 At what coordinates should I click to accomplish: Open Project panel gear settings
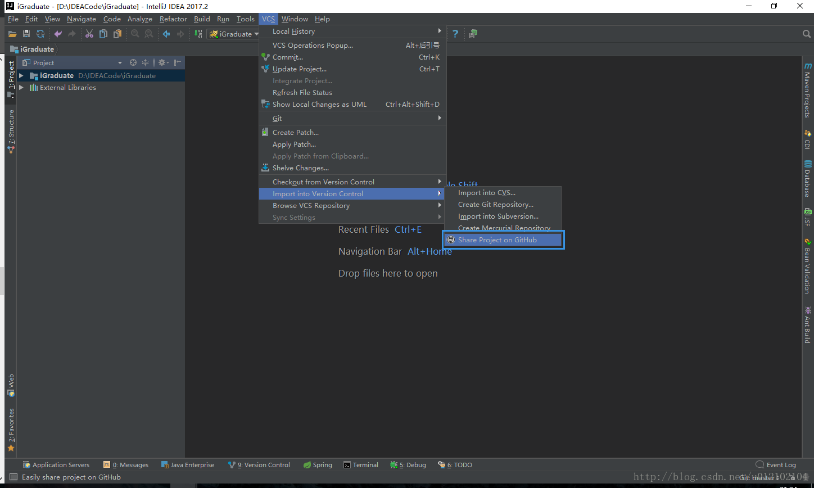(x=163, y=62)
